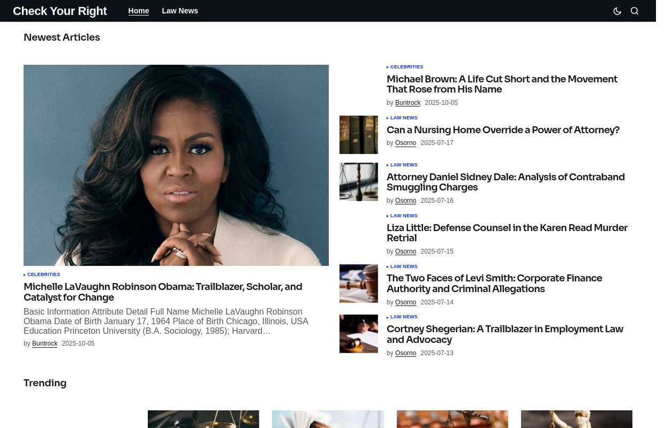Open Buntrock author link under the featured article
Screen dimensions: 664x428
pyautogui.click(x=44, y=343)
